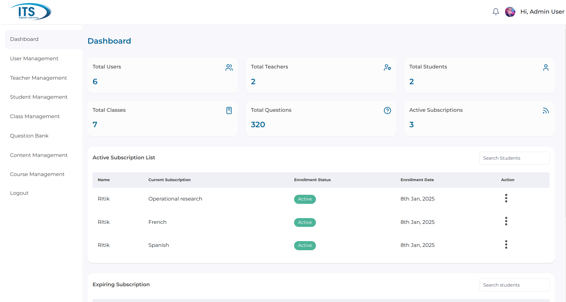
Task: Navigate to Course Management section
Action: coord(37,174)
